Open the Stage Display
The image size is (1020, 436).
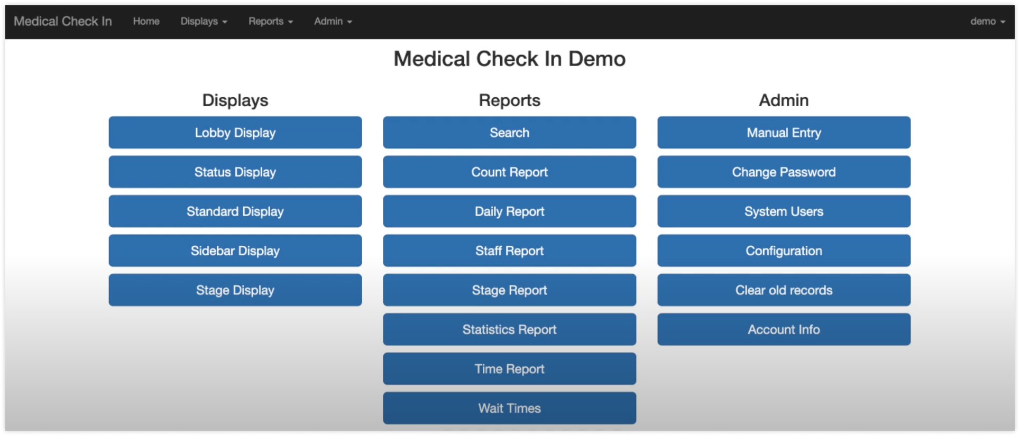pyautogui.click(x=235, y=290)
